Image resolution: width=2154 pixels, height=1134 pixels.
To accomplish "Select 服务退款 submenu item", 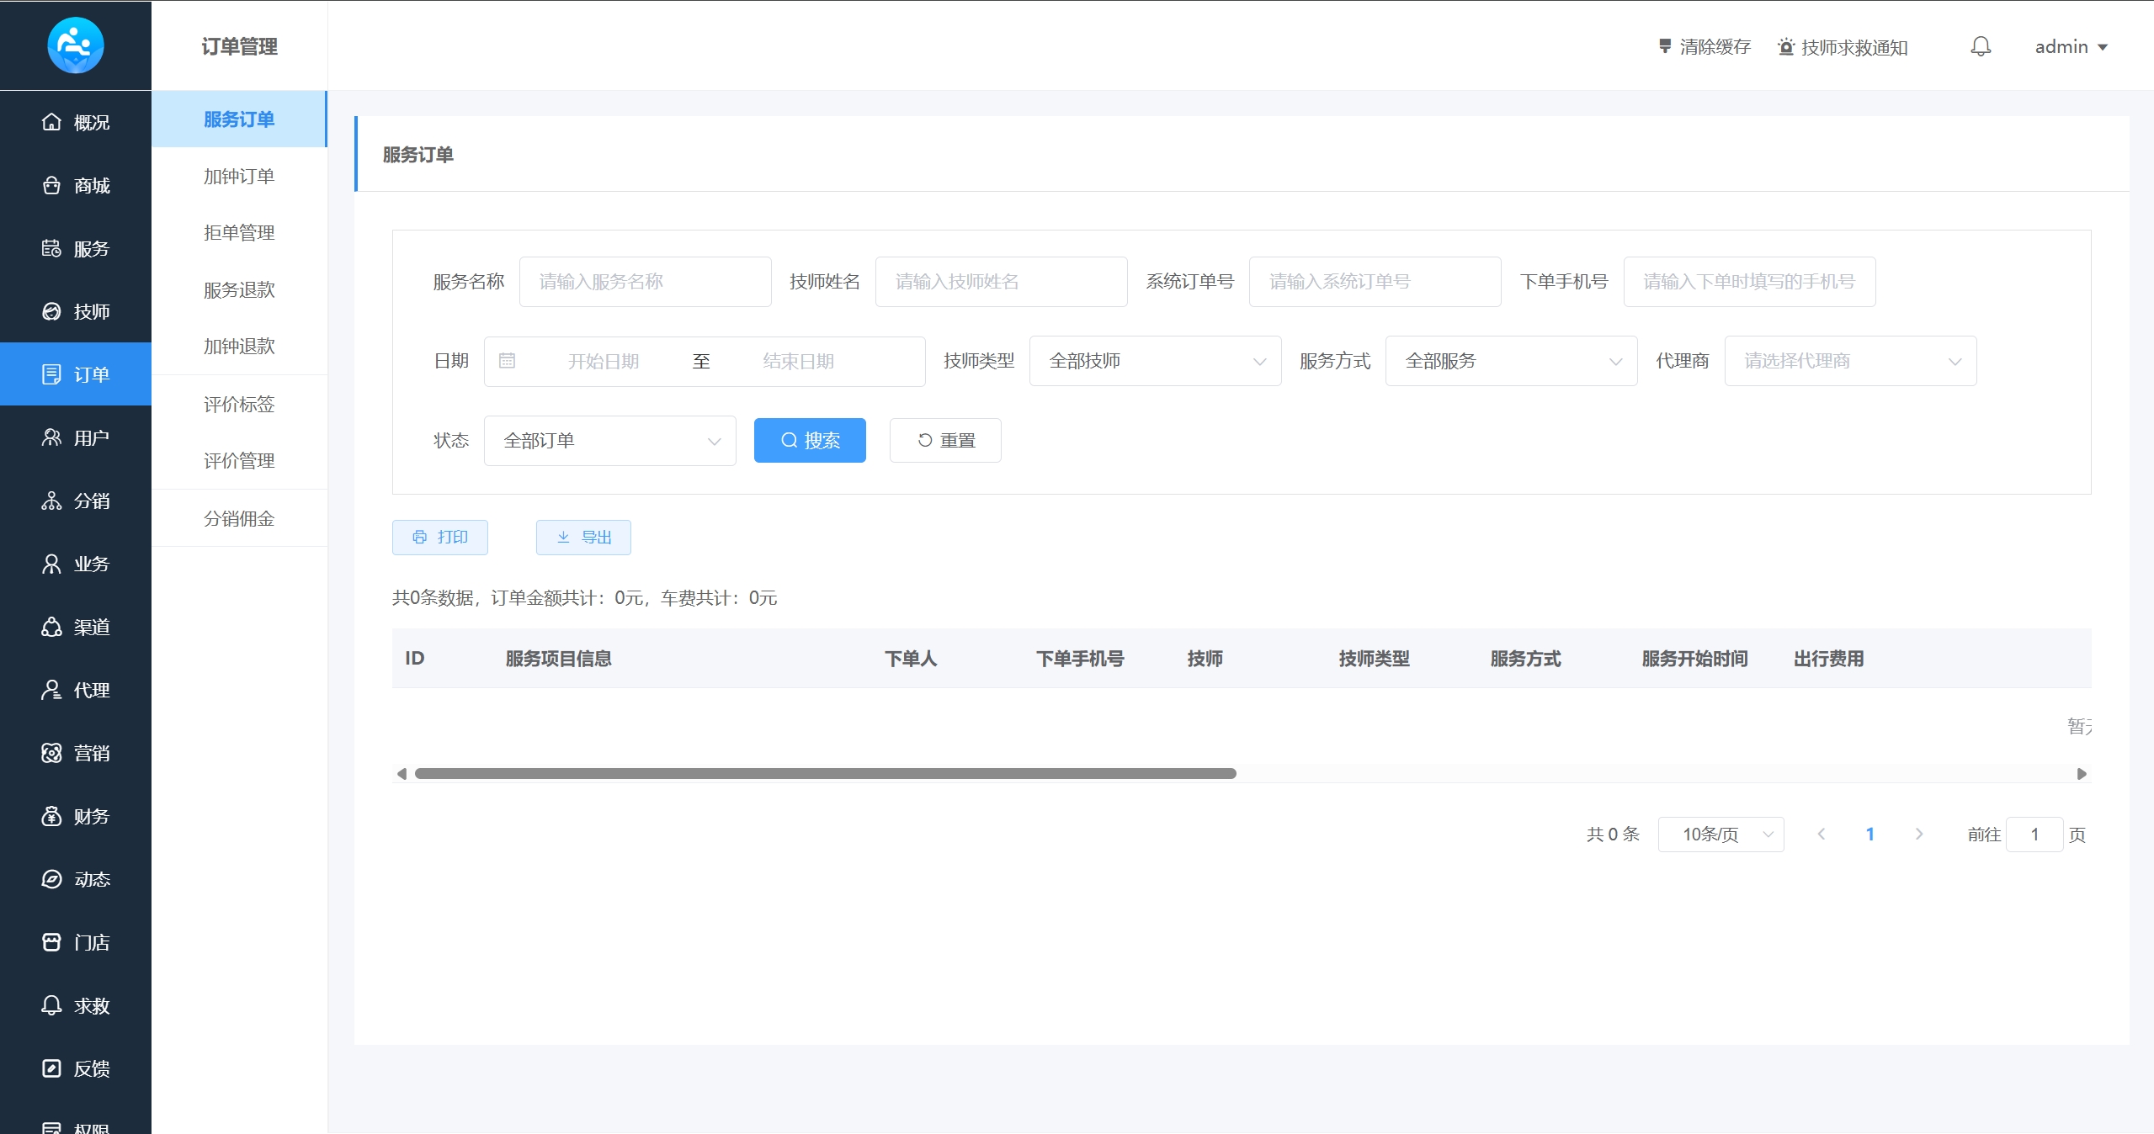I will pos(239,290).
